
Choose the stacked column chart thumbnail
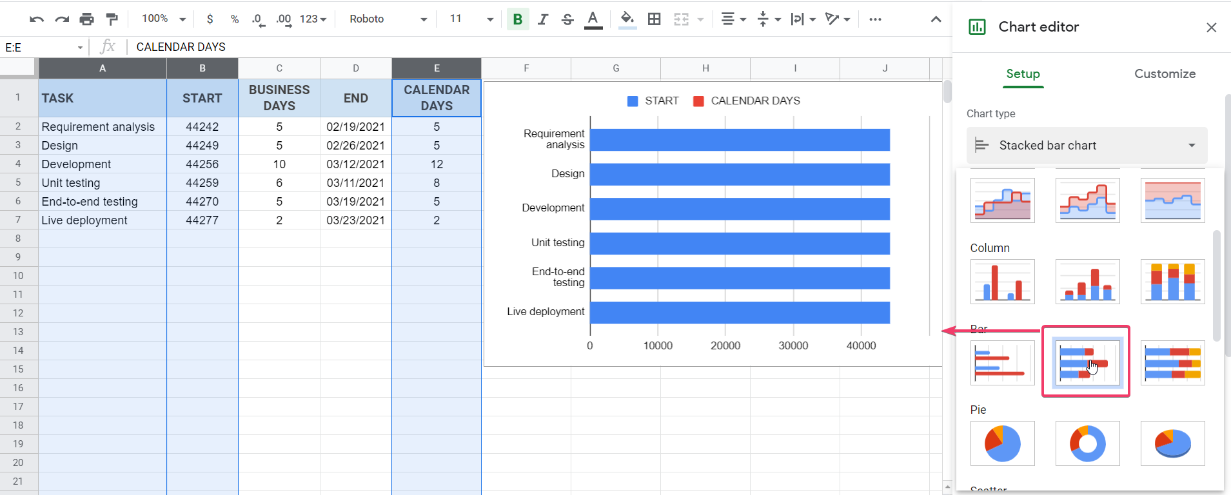[x=1087, y=282]
